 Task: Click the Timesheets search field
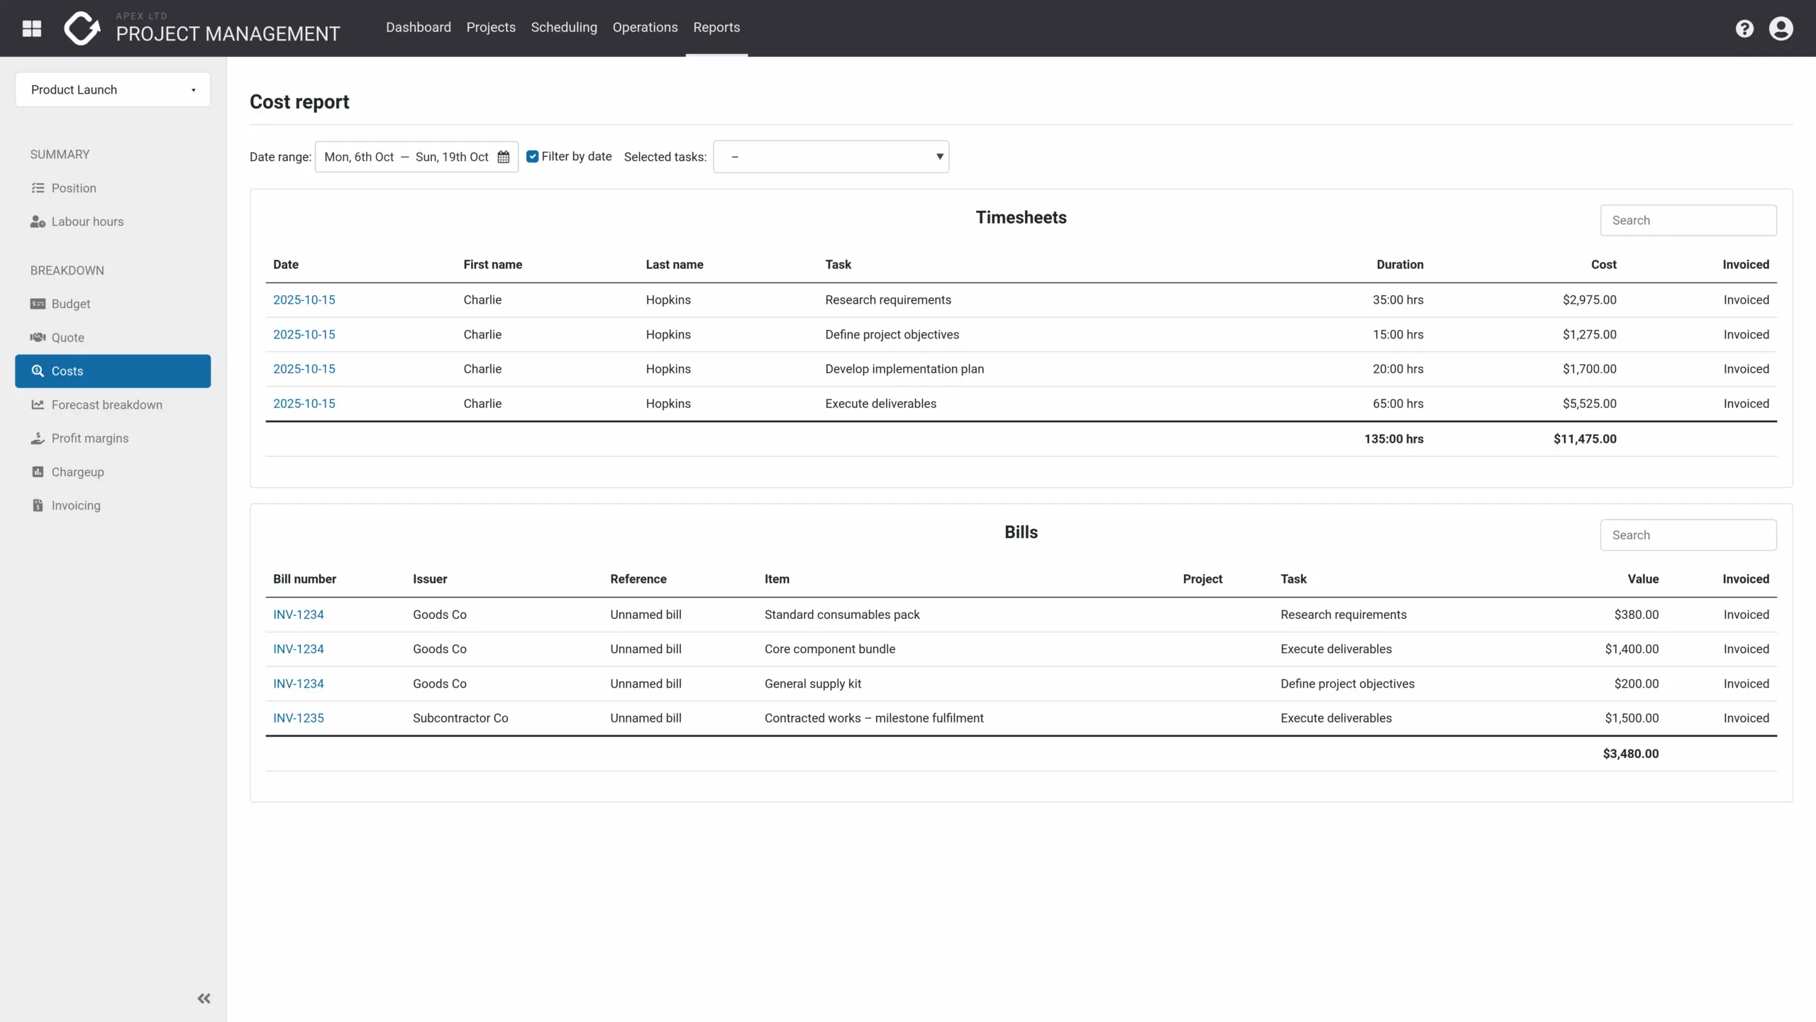coord(1688,221)
